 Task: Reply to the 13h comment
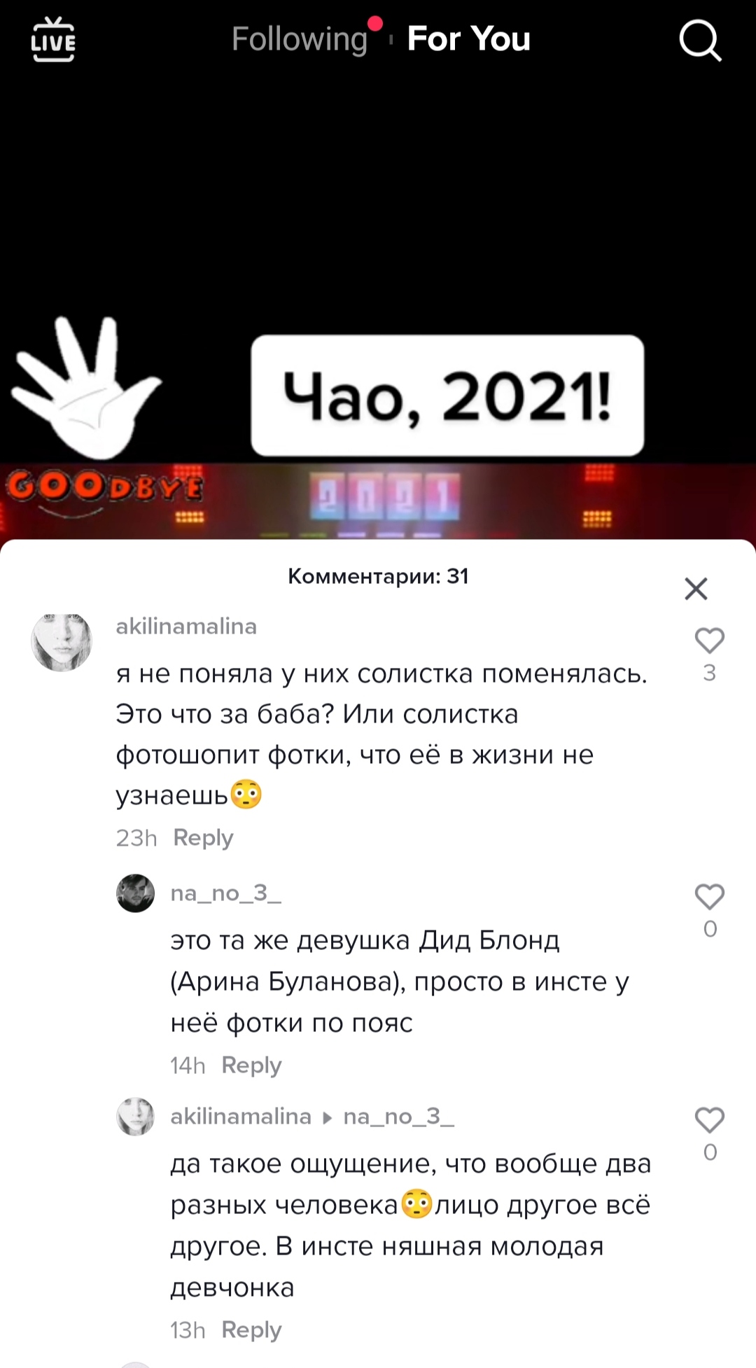[x=251, y=1329]
